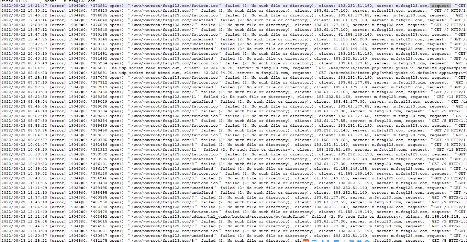Click timestamp 2022/08/22 19:47:25

pyautogui.click(x=24, y=35)
